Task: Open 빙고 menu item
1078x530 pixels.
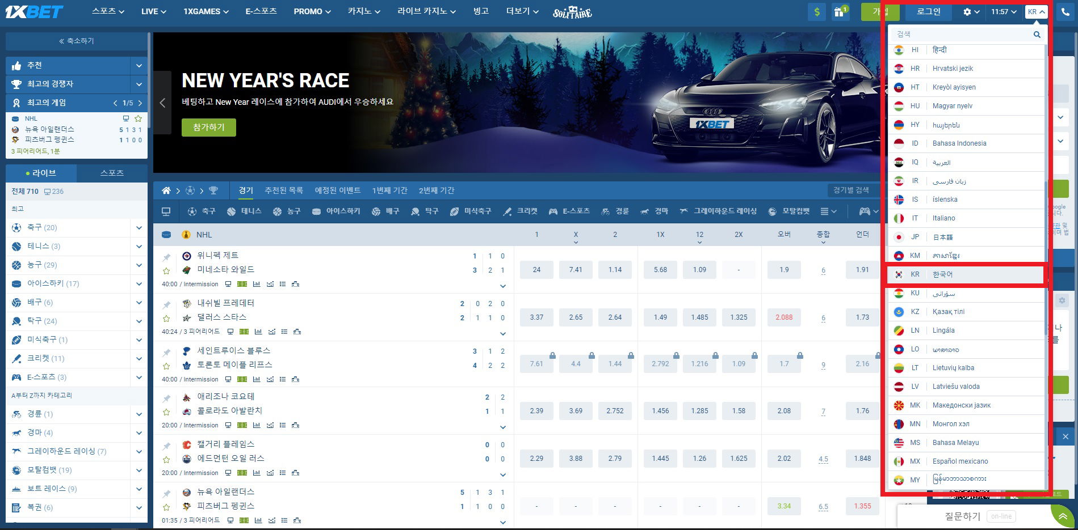Action: pyautogui.click(x=481, y=11)
